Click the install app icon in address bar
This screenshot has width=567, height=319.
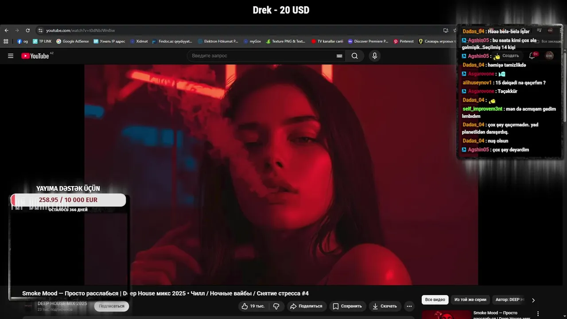[446, 31]
